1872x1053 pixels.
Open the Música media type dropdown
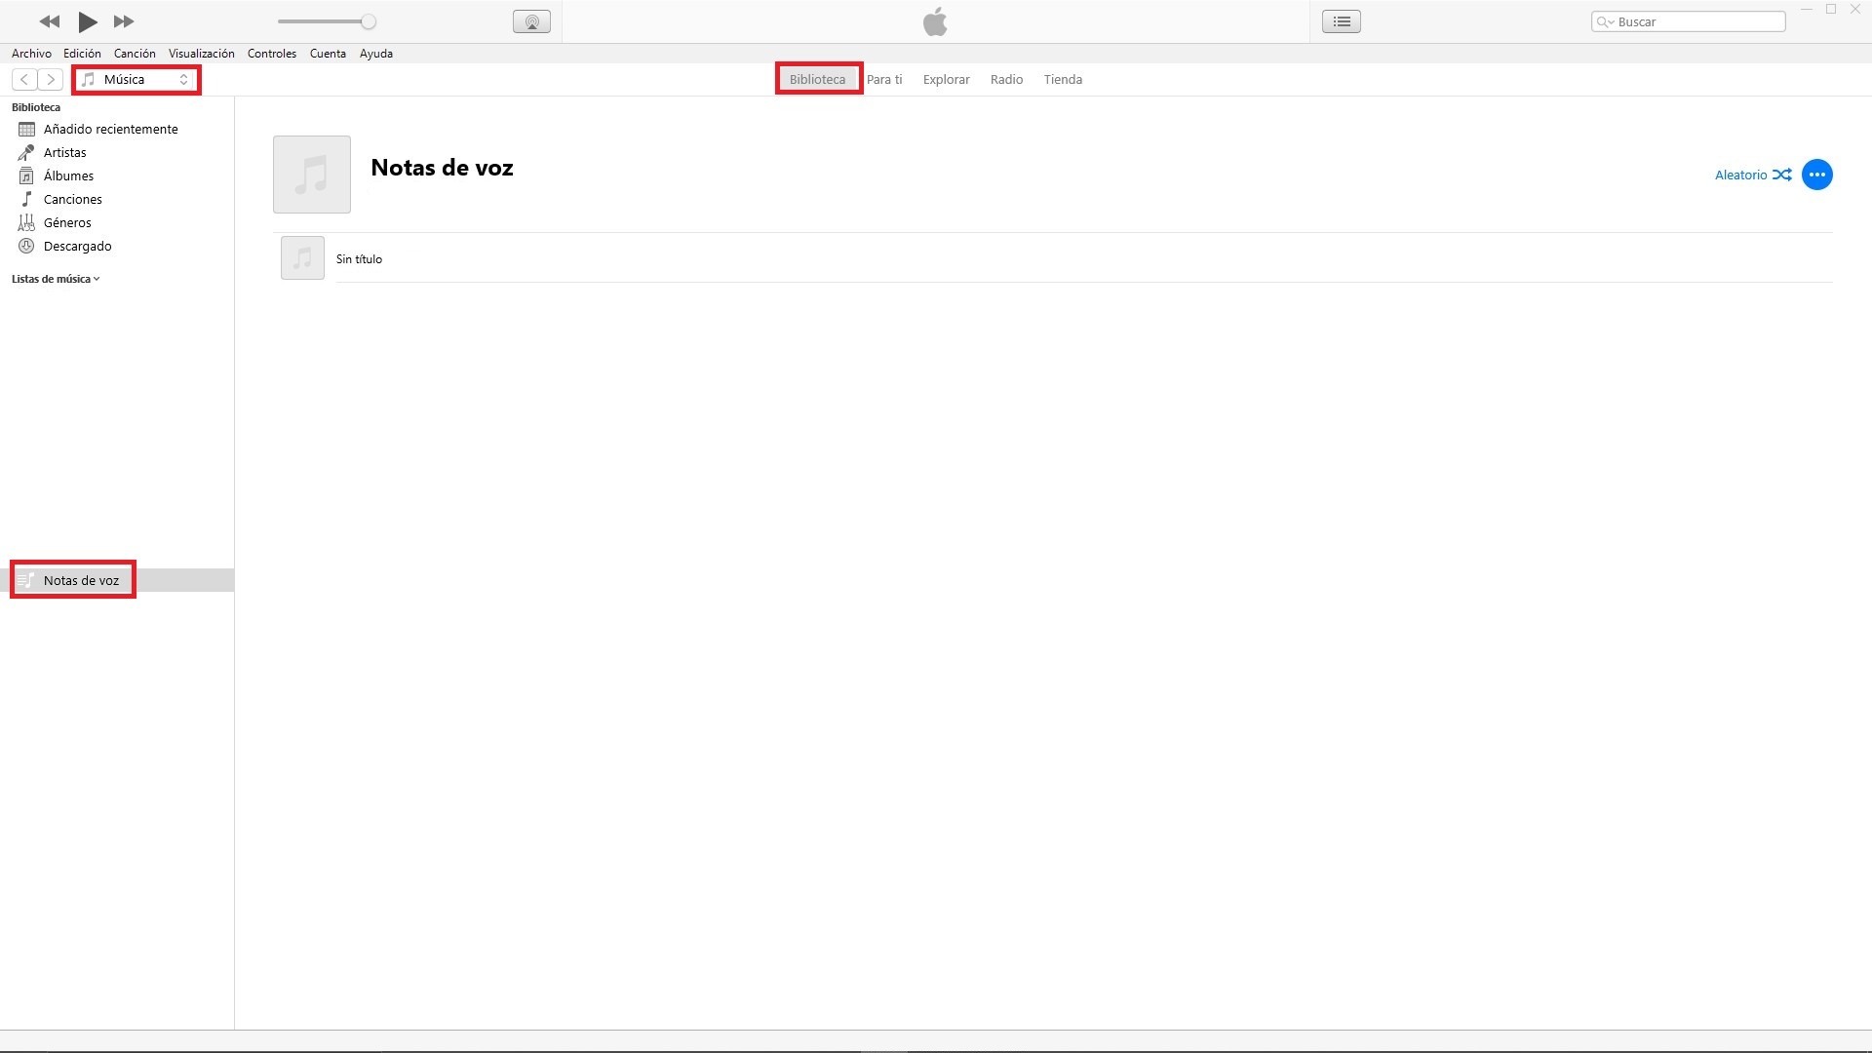[136, 79]
